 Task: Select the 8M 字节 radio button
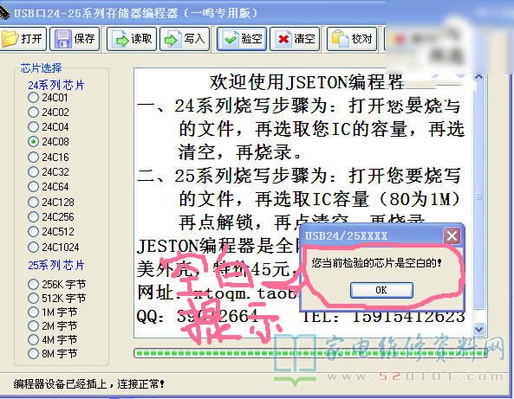33,353
